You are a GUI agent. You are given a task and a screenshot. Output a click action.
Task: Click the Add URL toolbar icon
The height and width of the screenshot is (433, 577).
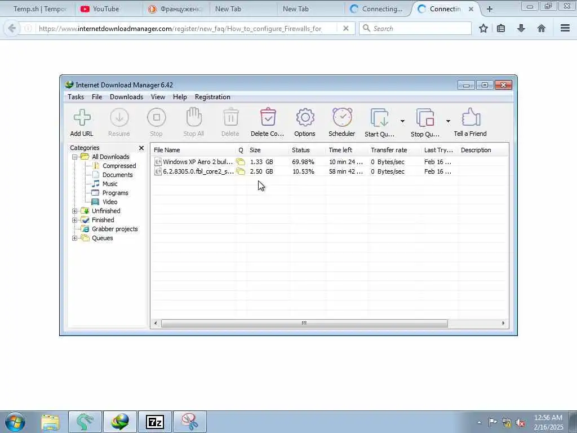[x=82, y=117]
